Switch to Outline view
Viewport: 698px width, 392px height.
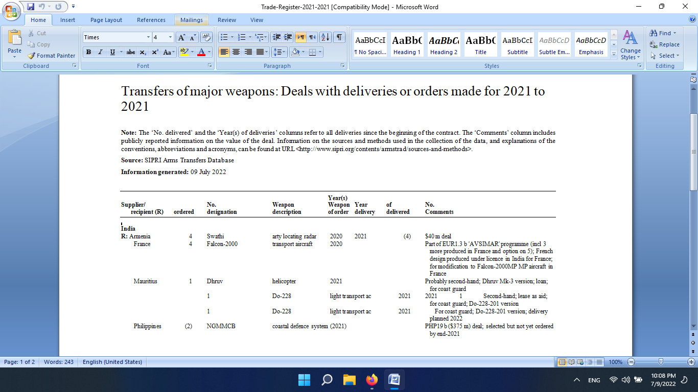click(x=589, y=362)
